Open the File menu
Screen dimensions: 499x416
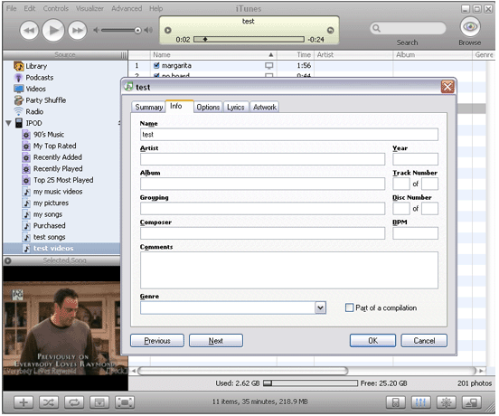point(12,9)
